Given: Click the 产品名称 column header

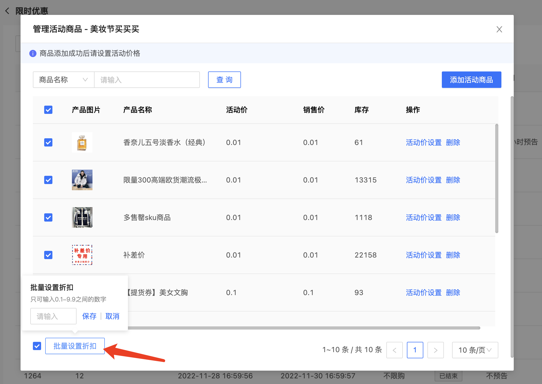Looking at the screenshot, I should coord(138,110).
